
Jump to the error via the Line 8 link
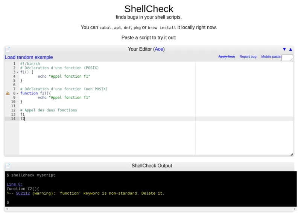(14, 184)
